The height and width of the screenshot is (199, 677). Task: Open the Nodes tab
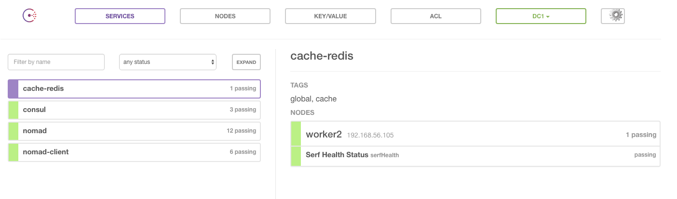pos(225,16)
